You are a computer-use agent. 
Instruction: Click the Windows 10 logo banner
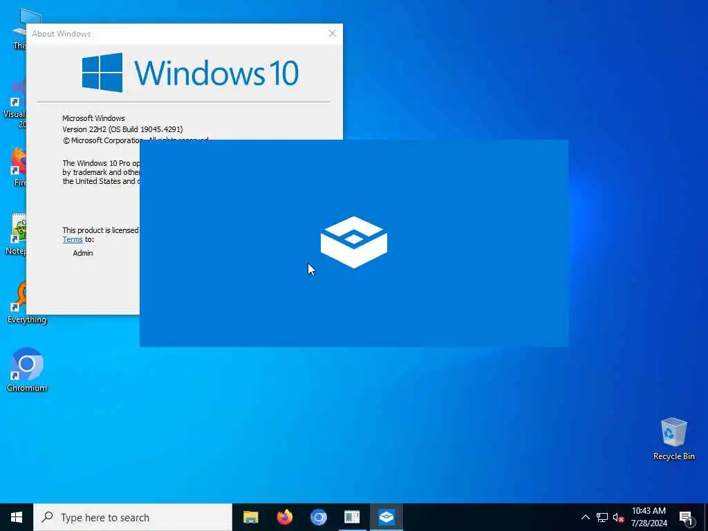point(190,73)
